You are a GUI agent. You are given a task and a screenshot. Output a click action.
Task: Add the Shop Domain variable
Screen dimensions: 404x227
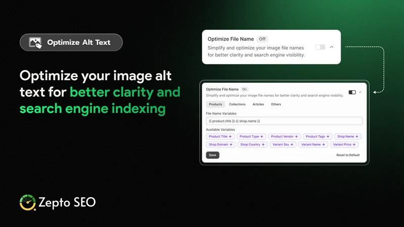tap(221, 144)
